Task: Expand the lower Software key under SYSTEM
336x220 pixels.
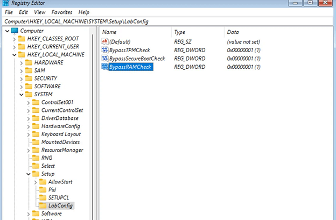Action: tap(29, 214)
